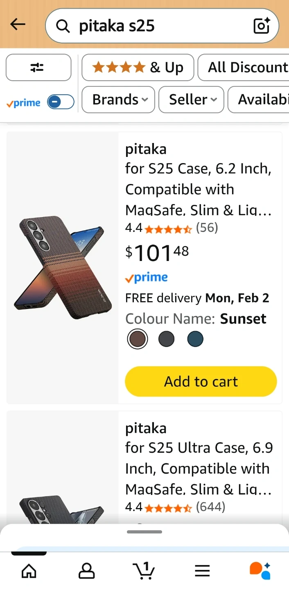
Task: Open the filters sliders icon
Action: coord(38,68)
